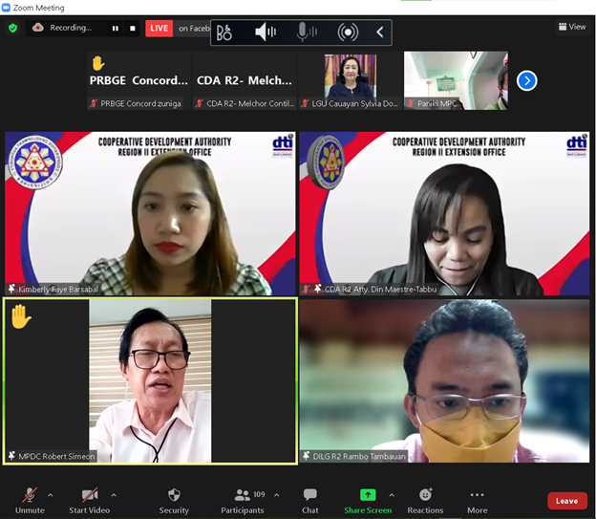This screenshot has width=596, height=519.
Task: Pause the cloud recording
Action: coord(116,28)
